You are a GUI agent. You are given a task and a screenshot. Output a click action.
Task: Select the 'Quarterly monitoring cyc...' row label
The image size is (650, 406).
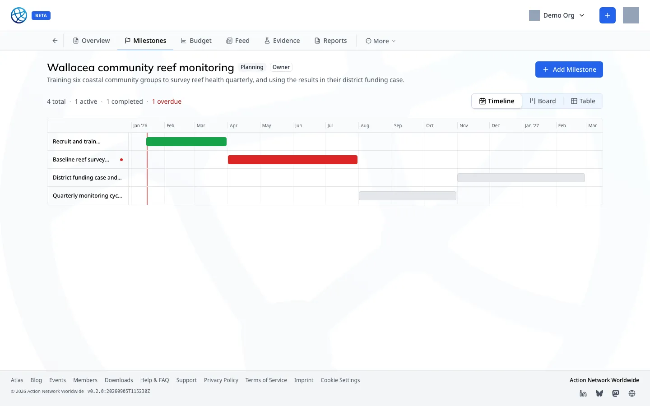(88, 196)
